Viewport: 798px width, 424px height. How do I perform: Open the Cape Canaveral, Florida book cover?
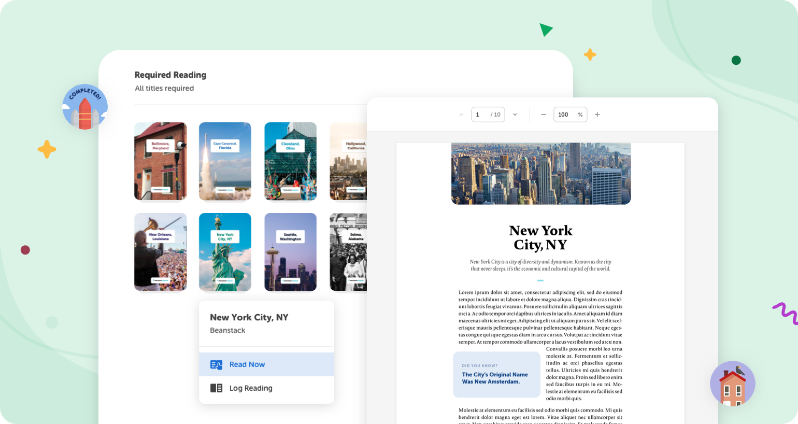pyautogui.click(x=225, y=161)
